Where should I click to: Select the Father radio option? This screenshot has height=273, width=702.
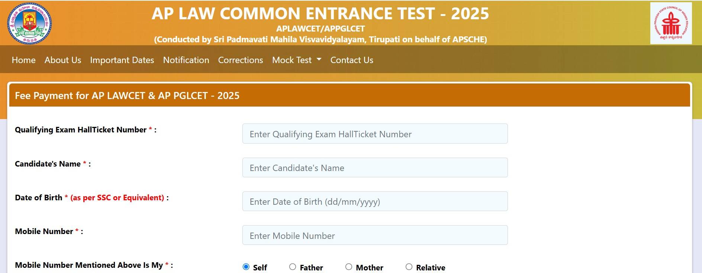(x=293, y=267)
